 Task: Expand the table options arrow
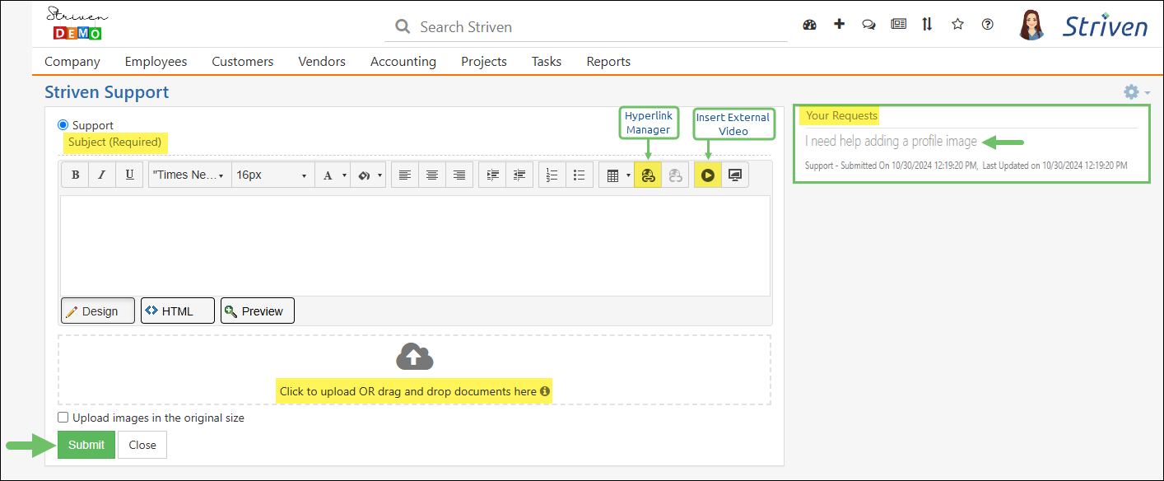pyautogui.click(x=629, y=175)
